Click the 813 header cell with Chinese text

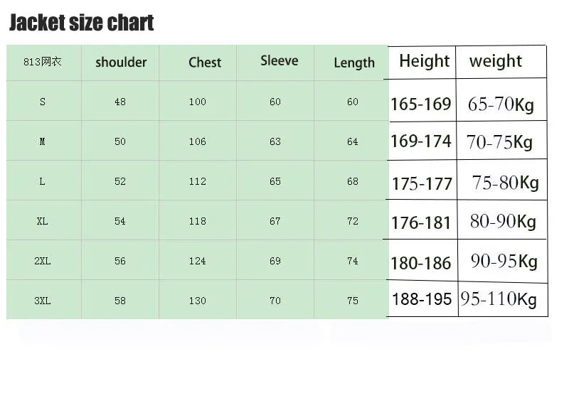coord(43,62)
